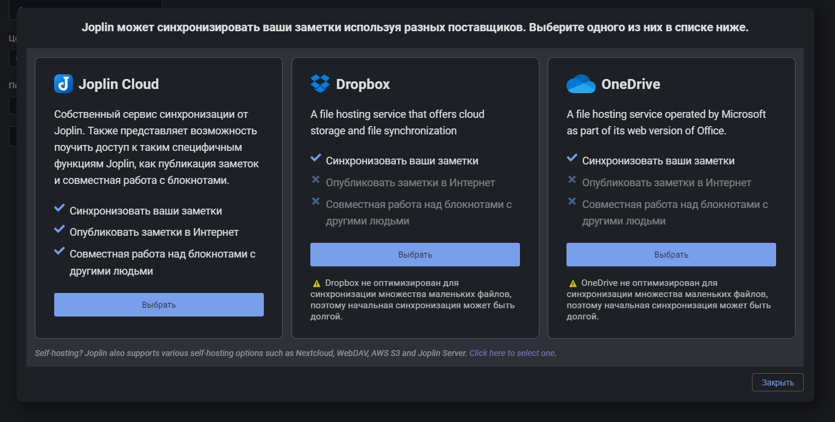Image resolution: width=835 pixels, height=422 pixels.
Task: Click the Dropbox logo icon
Action: [320, 84]
